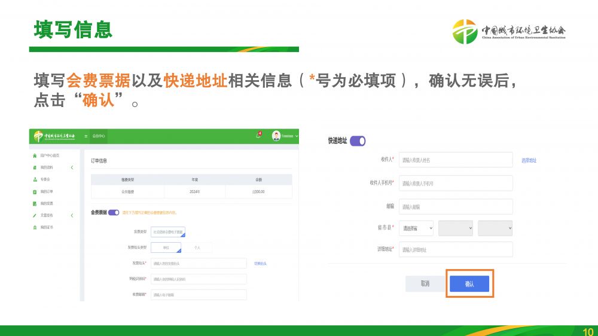Click the notification bell icon

tap(258, 136)
